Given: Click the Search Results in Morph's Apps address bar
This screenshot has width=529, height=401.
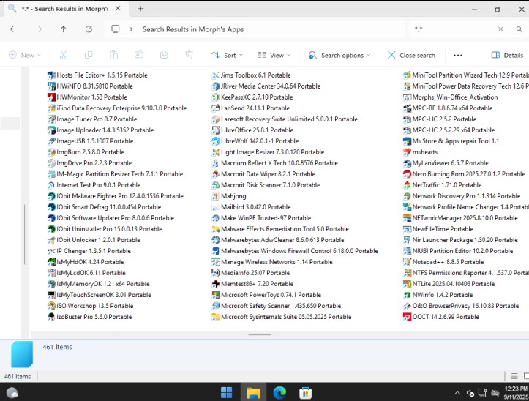Looking at the screenshot, I should tap(255, 29).
